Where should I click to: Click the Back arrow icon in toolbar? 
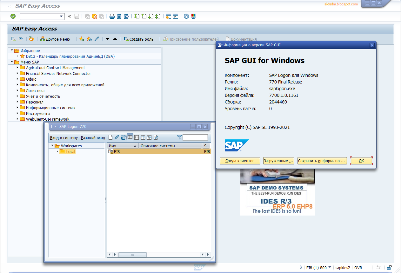pos(87,16)
